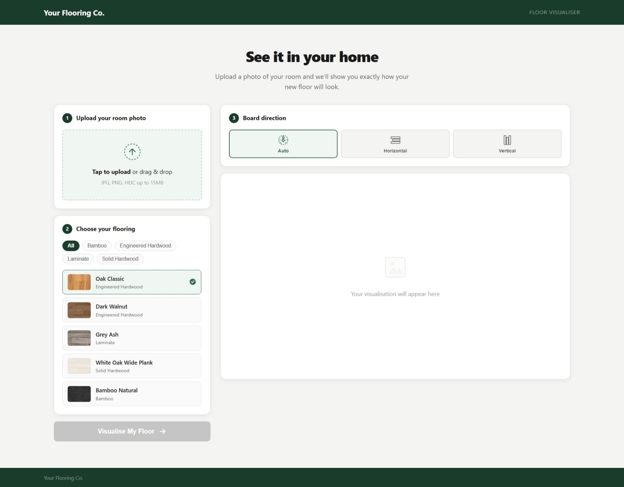Click the checkmark on Oak Classic
The width and height of the screenshot is (624, 487).
(192, 282)
